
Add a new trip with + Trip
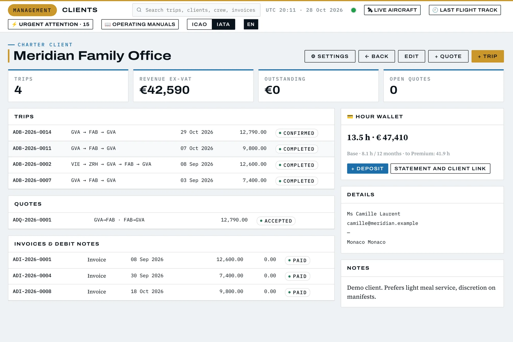[488, 56]
